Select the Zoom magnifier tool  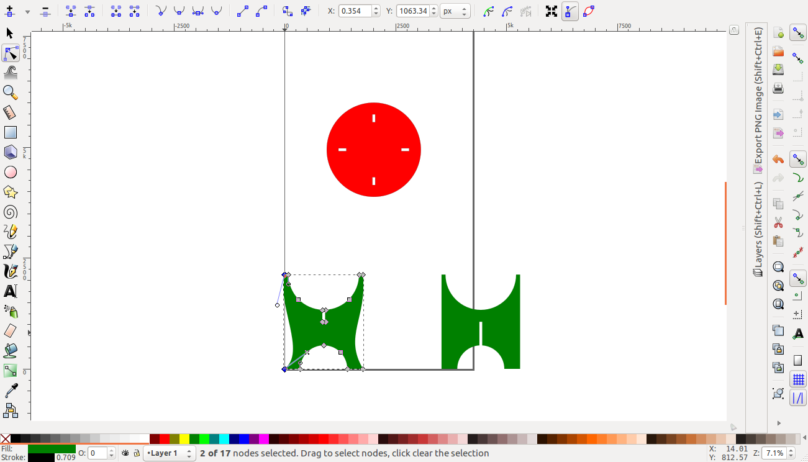coord(10,93)
